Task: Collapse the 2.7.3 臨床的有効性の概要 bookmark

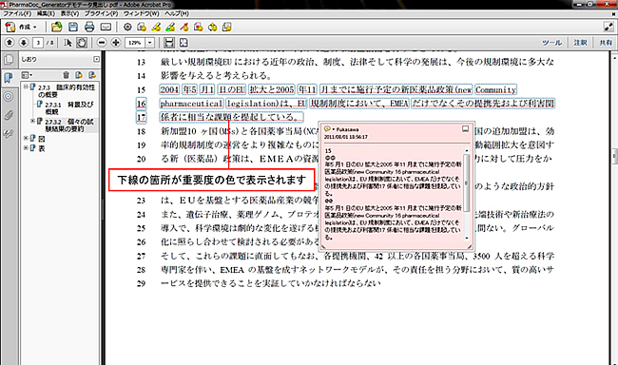Action: (x=26, y=86)
